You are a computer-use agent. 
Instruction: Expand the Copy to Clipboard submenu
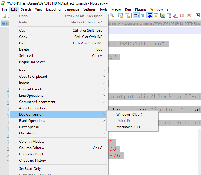pyautogui.click(x=59, y=77)
